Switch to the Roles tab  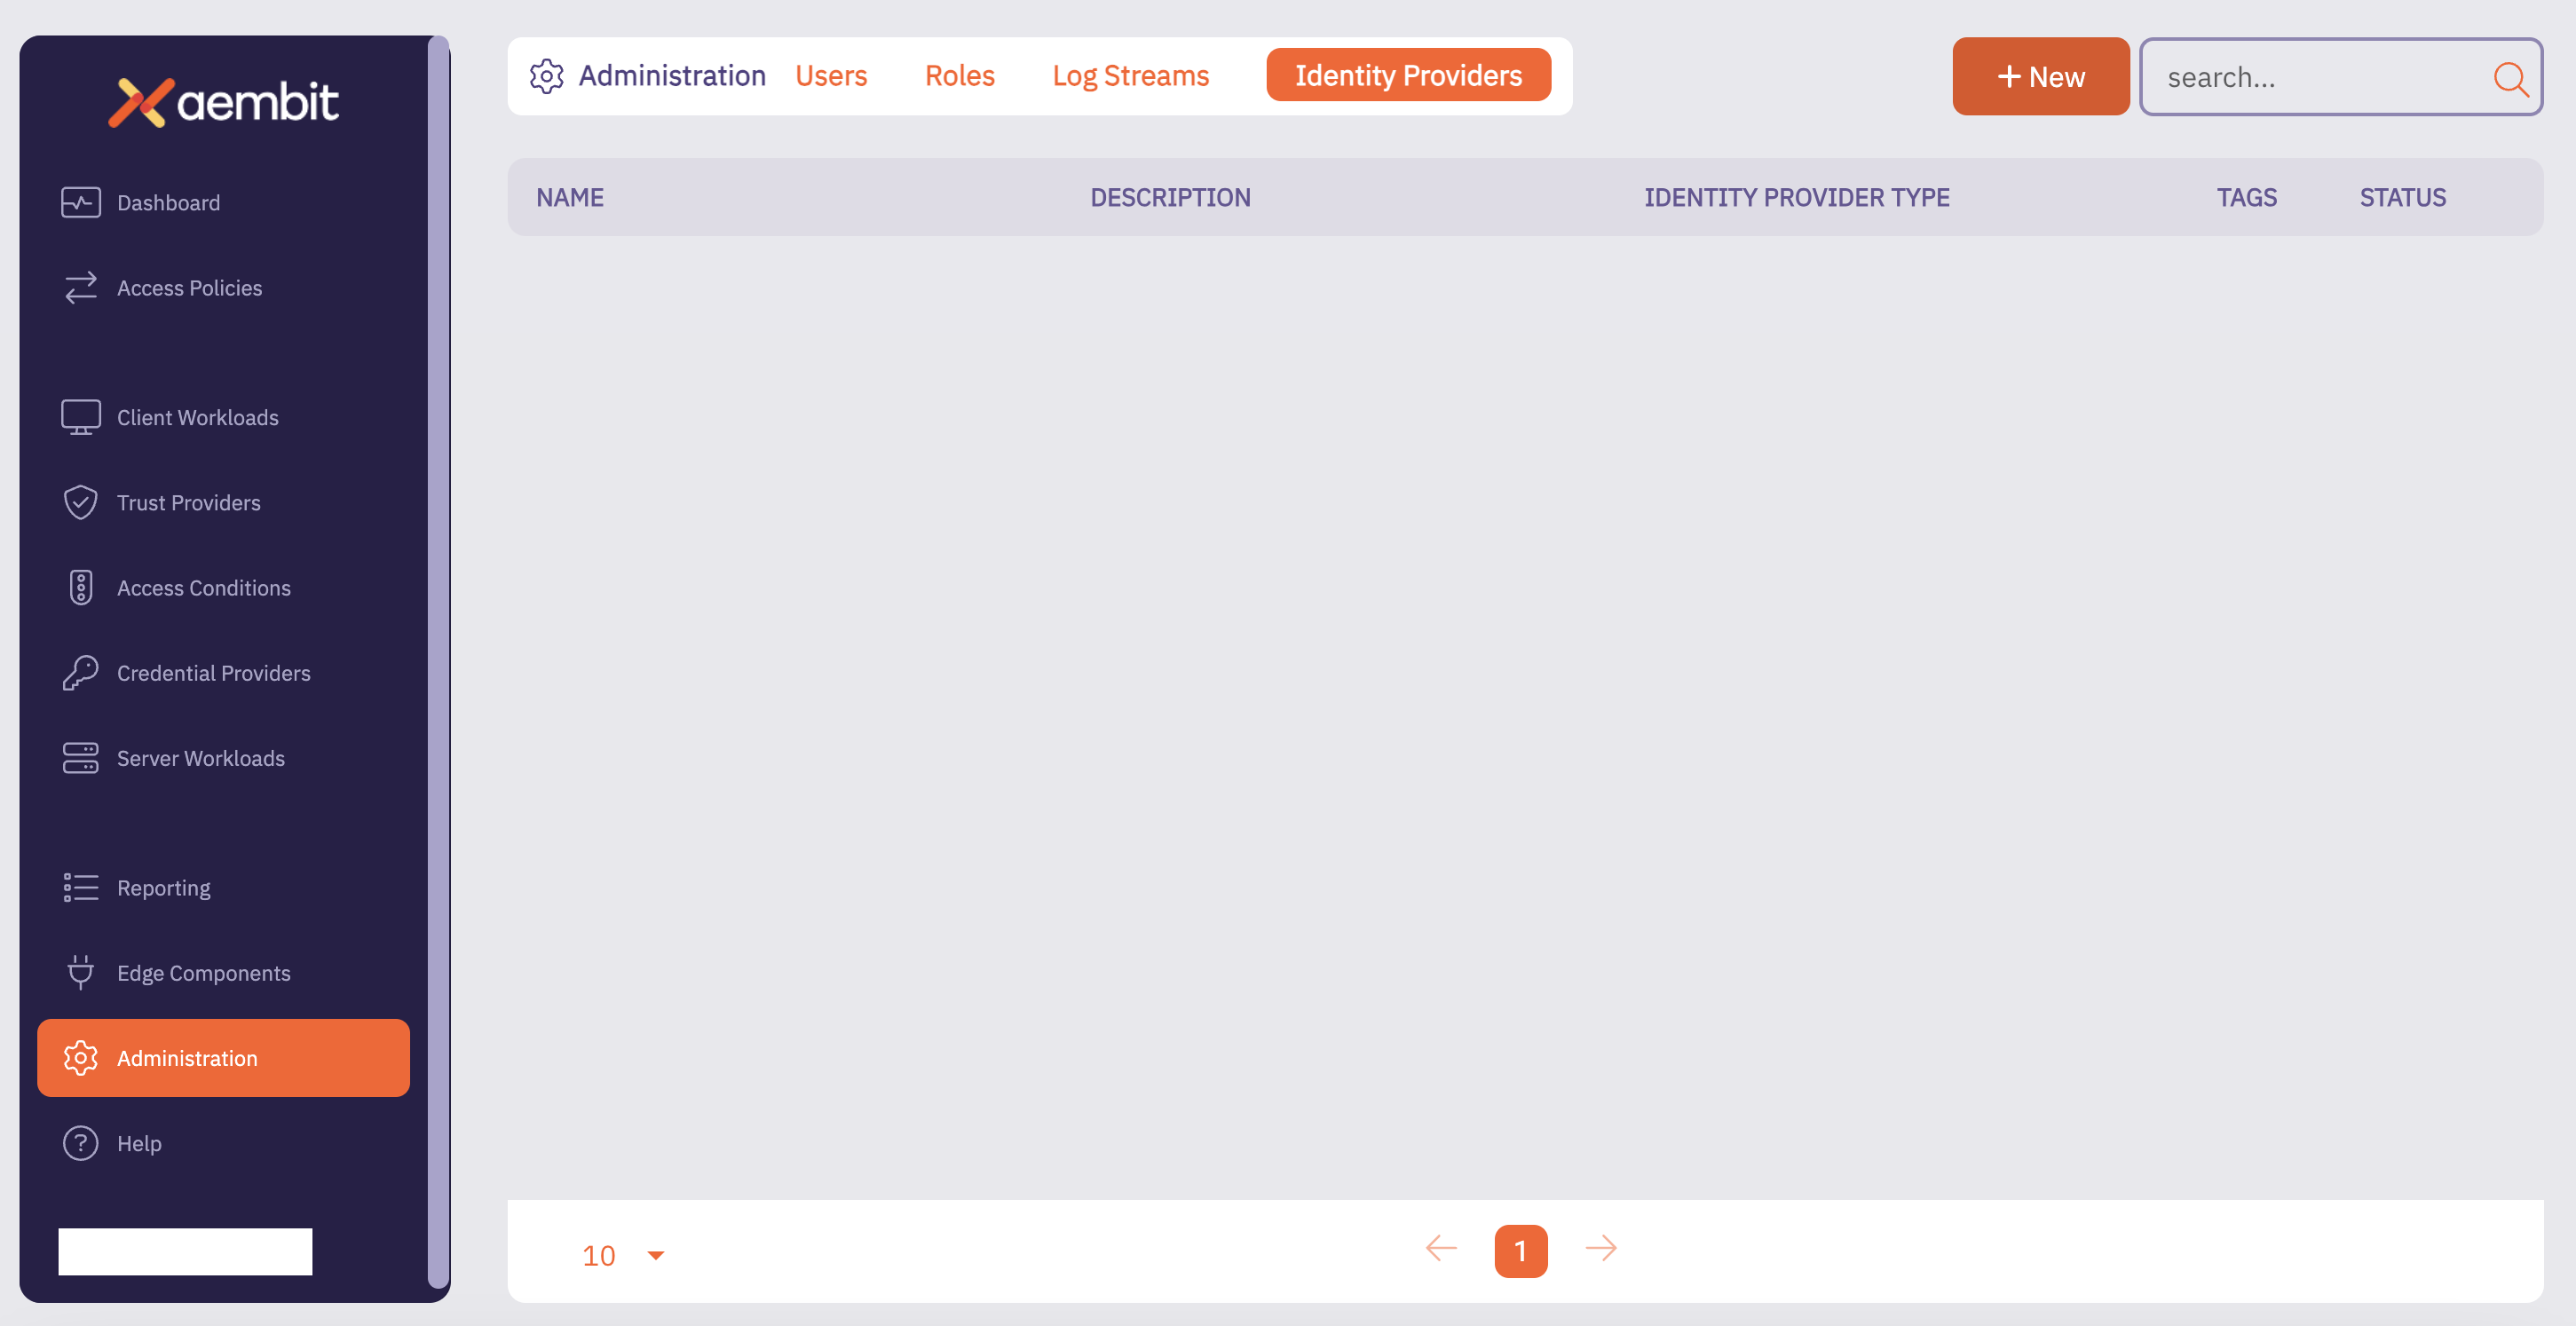click(959, 76)
